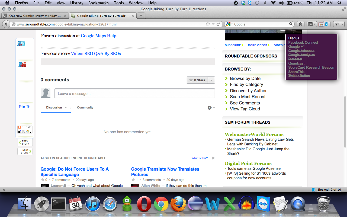
Task: Click the Ghostery ghost toolbar icon
Action: click(327, 24)
